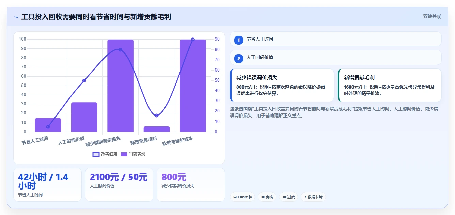The width and height of the screenshot is (455, 215).
Task: Select step 1 节省人工时间
Action: [335, 39]
